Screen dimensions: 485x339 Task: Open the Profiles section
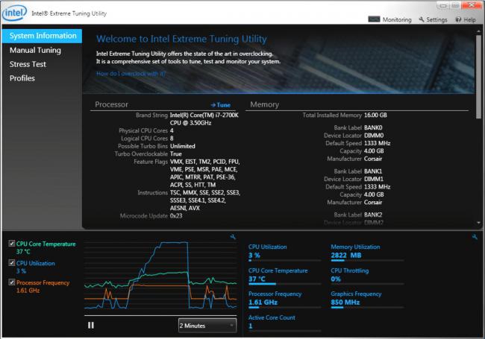pyautogui.click(x=22, y=78)
